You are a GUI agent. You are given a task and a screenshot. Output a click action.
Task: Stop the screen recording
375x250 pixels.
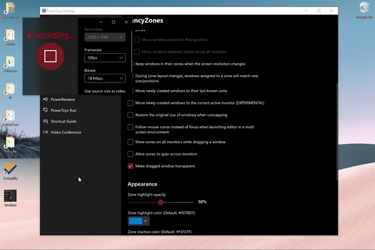[x=51, y=56]
